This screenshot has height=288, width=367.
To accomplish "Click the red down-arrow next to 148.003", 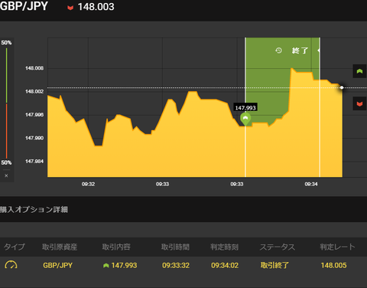I will coord(70,8).
